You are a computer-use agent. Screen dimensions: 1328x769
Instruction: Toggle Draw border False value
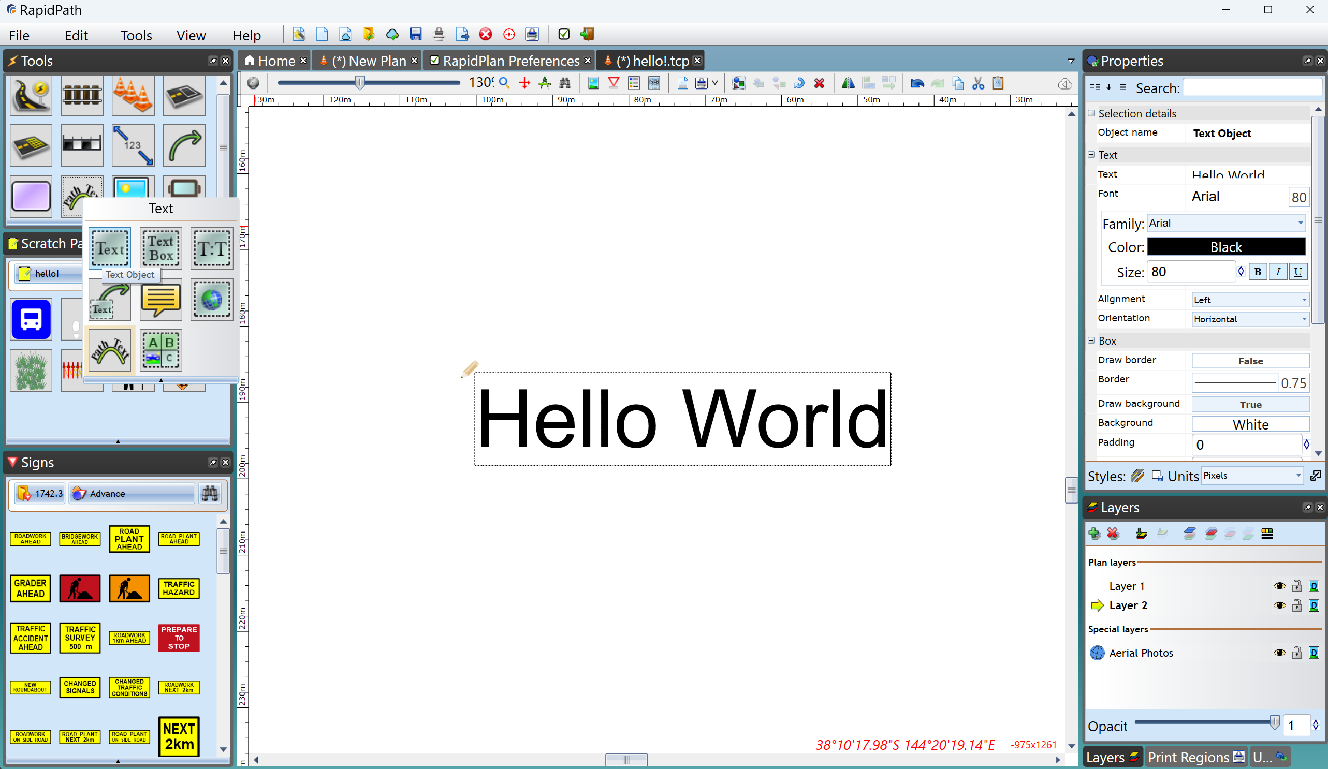click(x=1250, y=361)
